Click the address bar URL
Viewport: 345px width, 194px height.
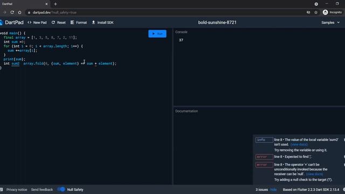tap(54, 12)
